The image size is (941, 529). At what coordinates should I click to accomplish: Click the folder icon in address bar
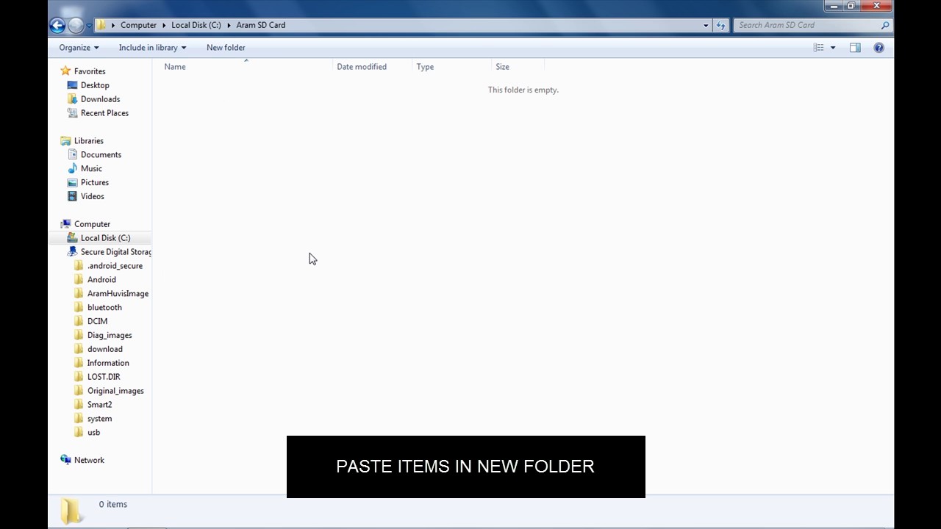pos(101,25)
